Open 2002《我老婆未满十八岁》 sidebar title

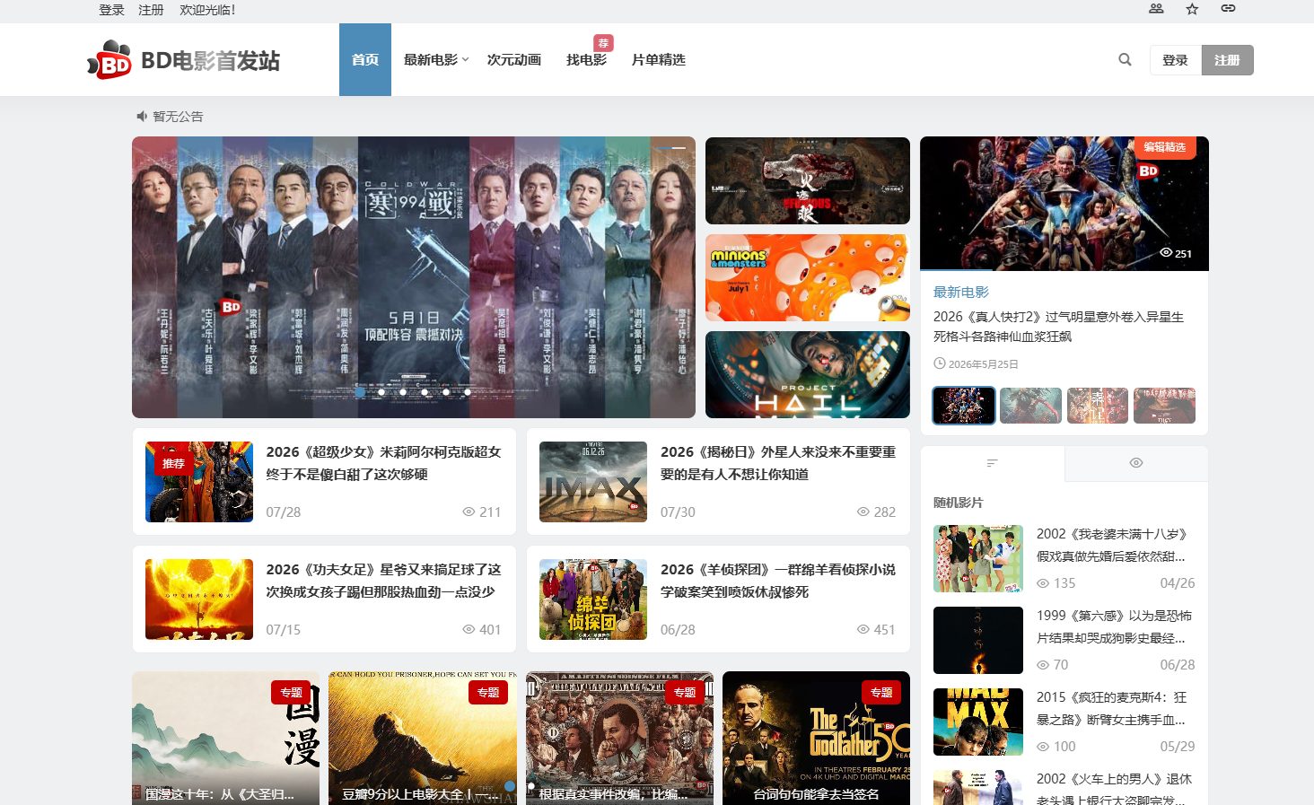tap(1111, 545)
